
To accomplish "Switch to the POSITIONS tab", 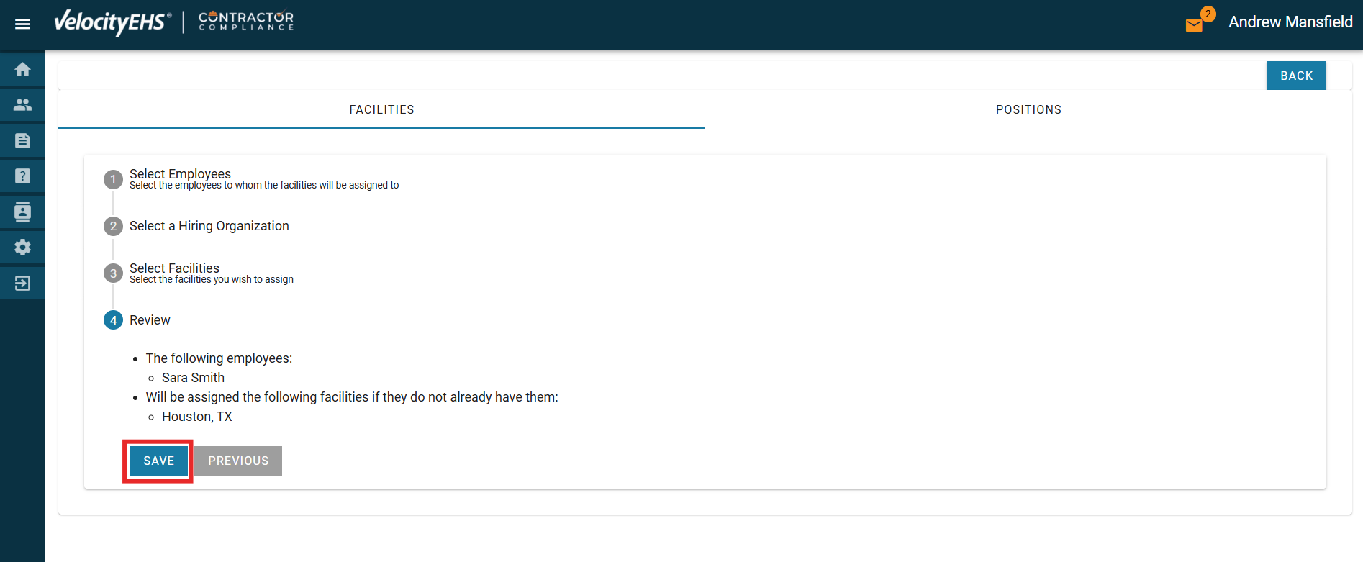I will 1028,109.
